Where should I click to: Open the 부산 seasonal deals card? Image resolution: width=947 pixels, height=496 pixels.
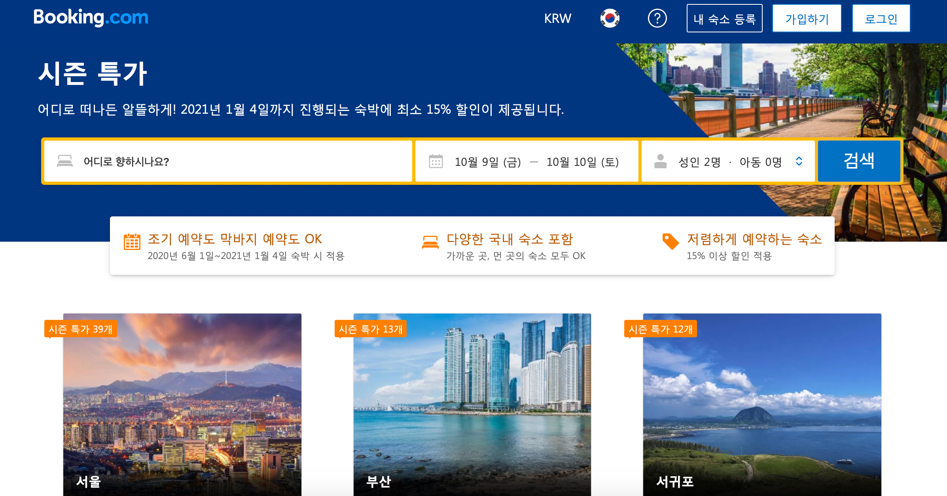click(472, 403)
